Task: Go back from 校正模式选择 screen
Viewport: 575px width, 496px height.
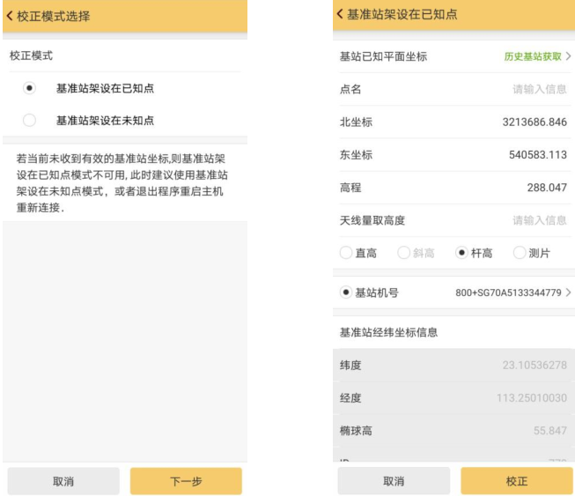Action: tap(11, 16)
